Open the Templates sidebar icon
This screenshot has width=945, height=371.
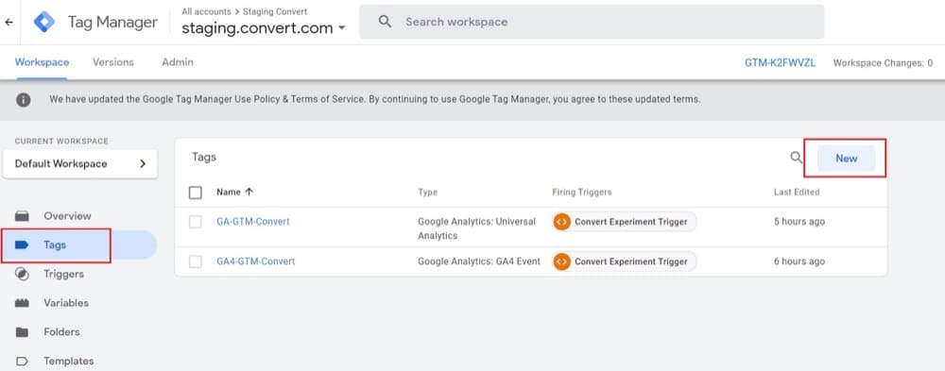pos(23,361)
